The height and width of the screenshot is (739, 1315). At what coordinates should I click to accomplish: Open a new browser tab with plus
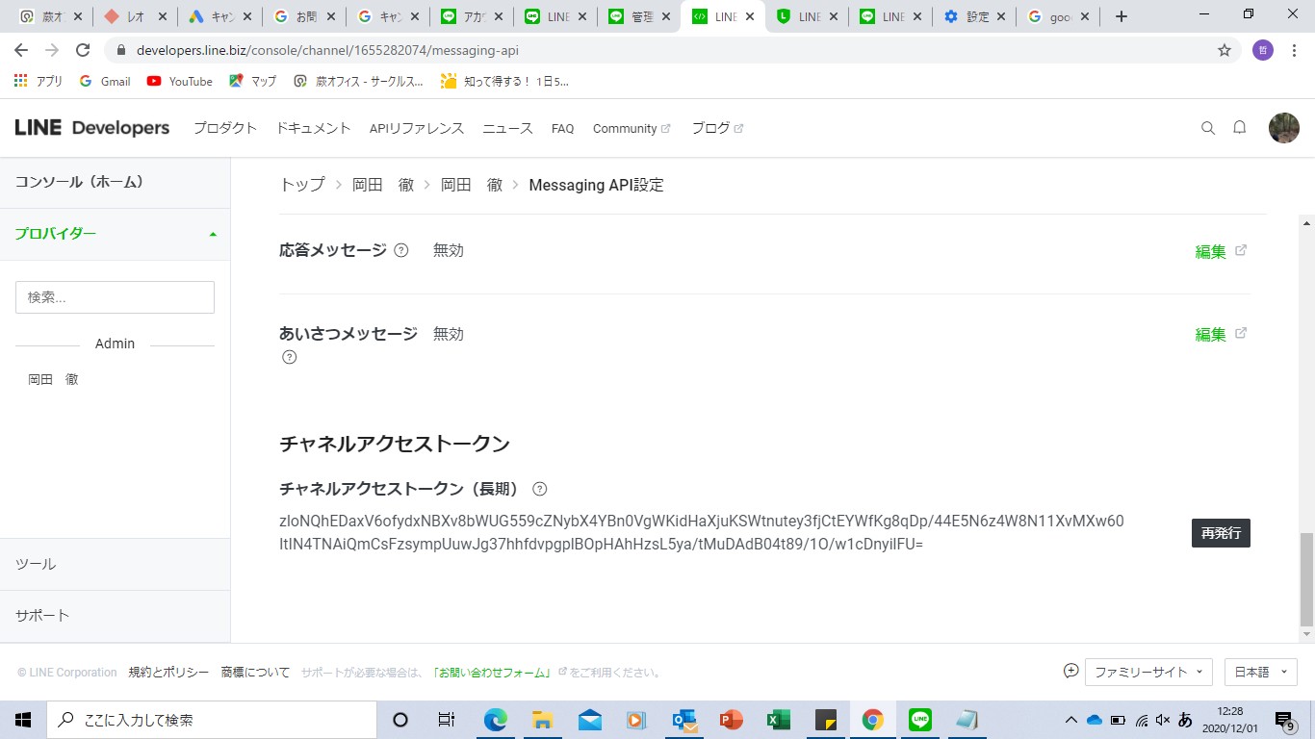pos(1121,16)
